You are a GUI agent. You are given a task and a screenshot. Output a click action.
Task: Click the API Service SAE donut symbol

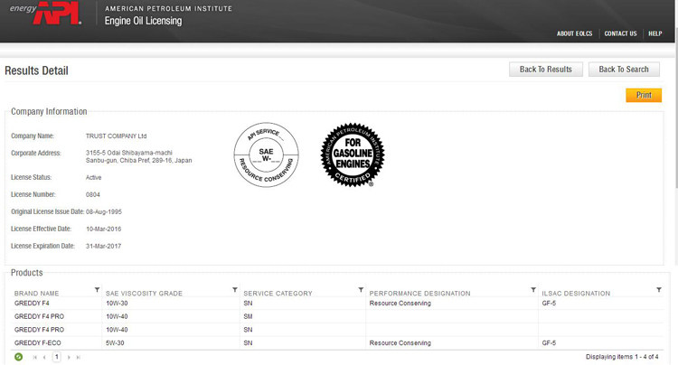(266, 154)
